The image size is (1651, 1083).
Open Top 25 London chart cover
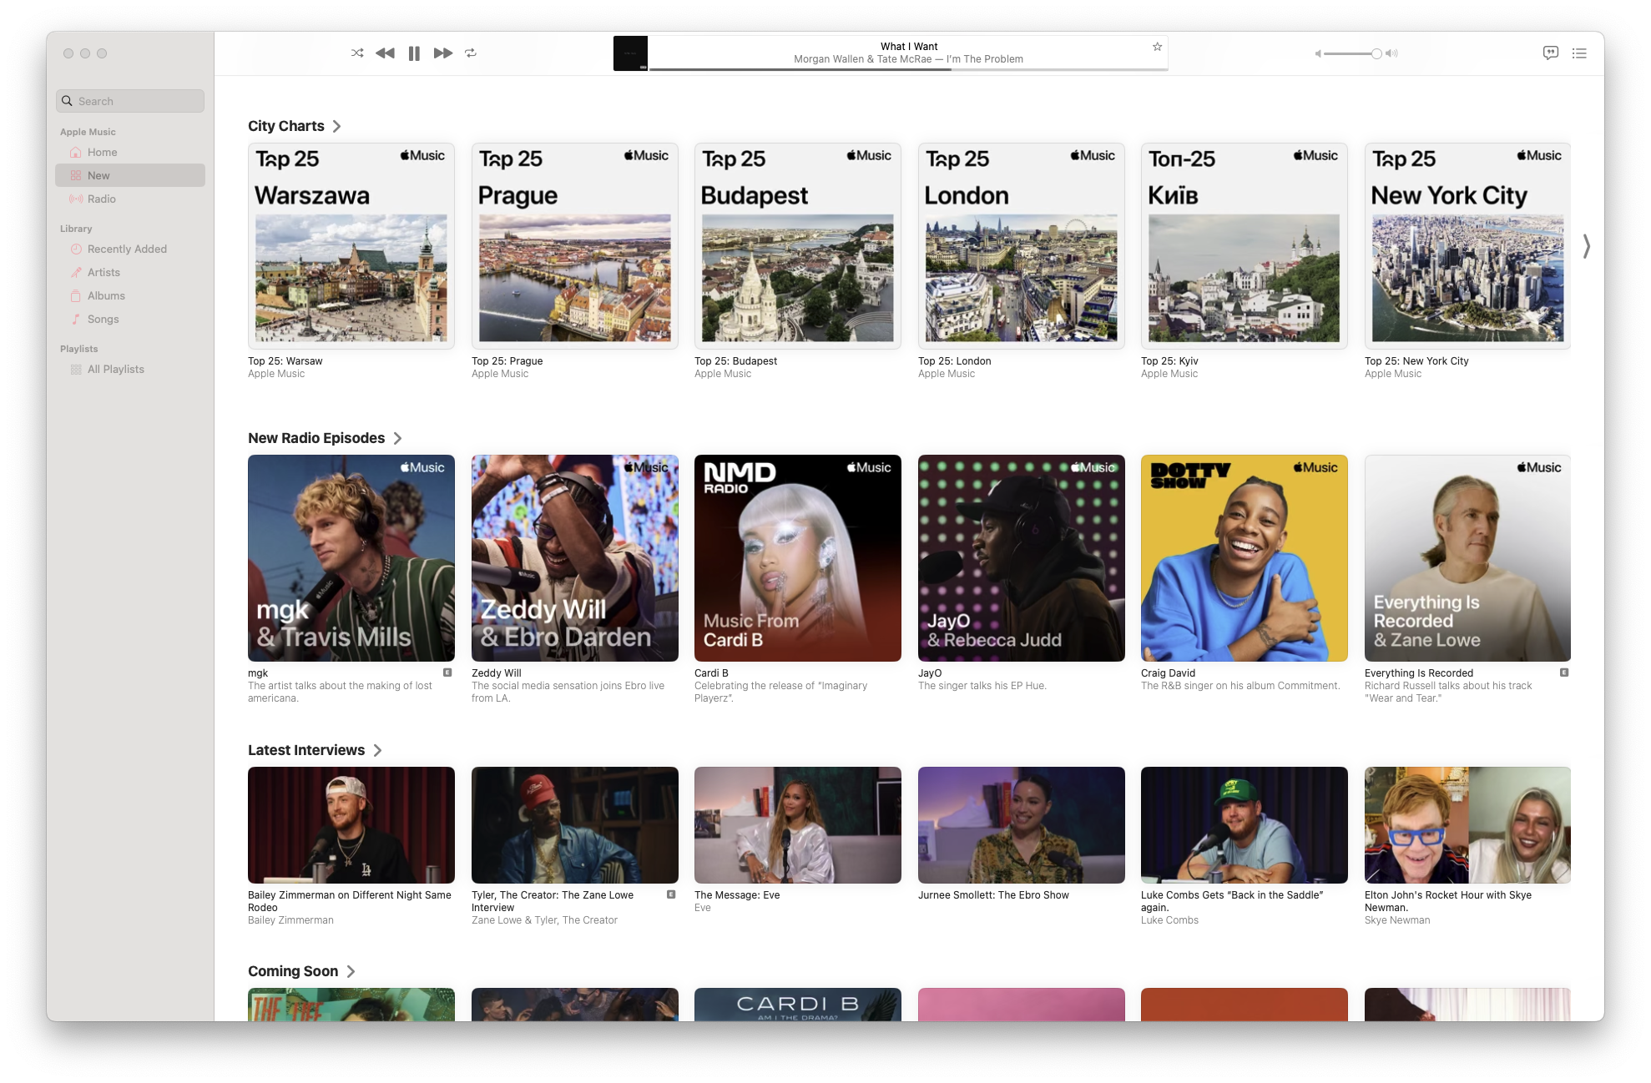pyautogui.click(x=1022, y=246)
